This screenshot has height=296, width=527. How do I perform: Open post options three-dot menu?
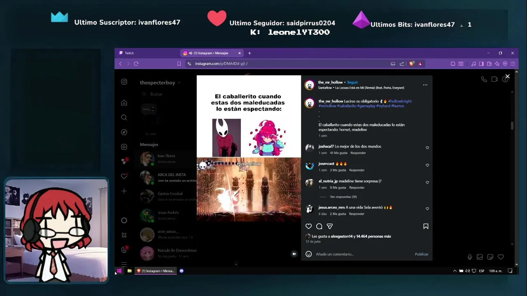tap(425, 85)
